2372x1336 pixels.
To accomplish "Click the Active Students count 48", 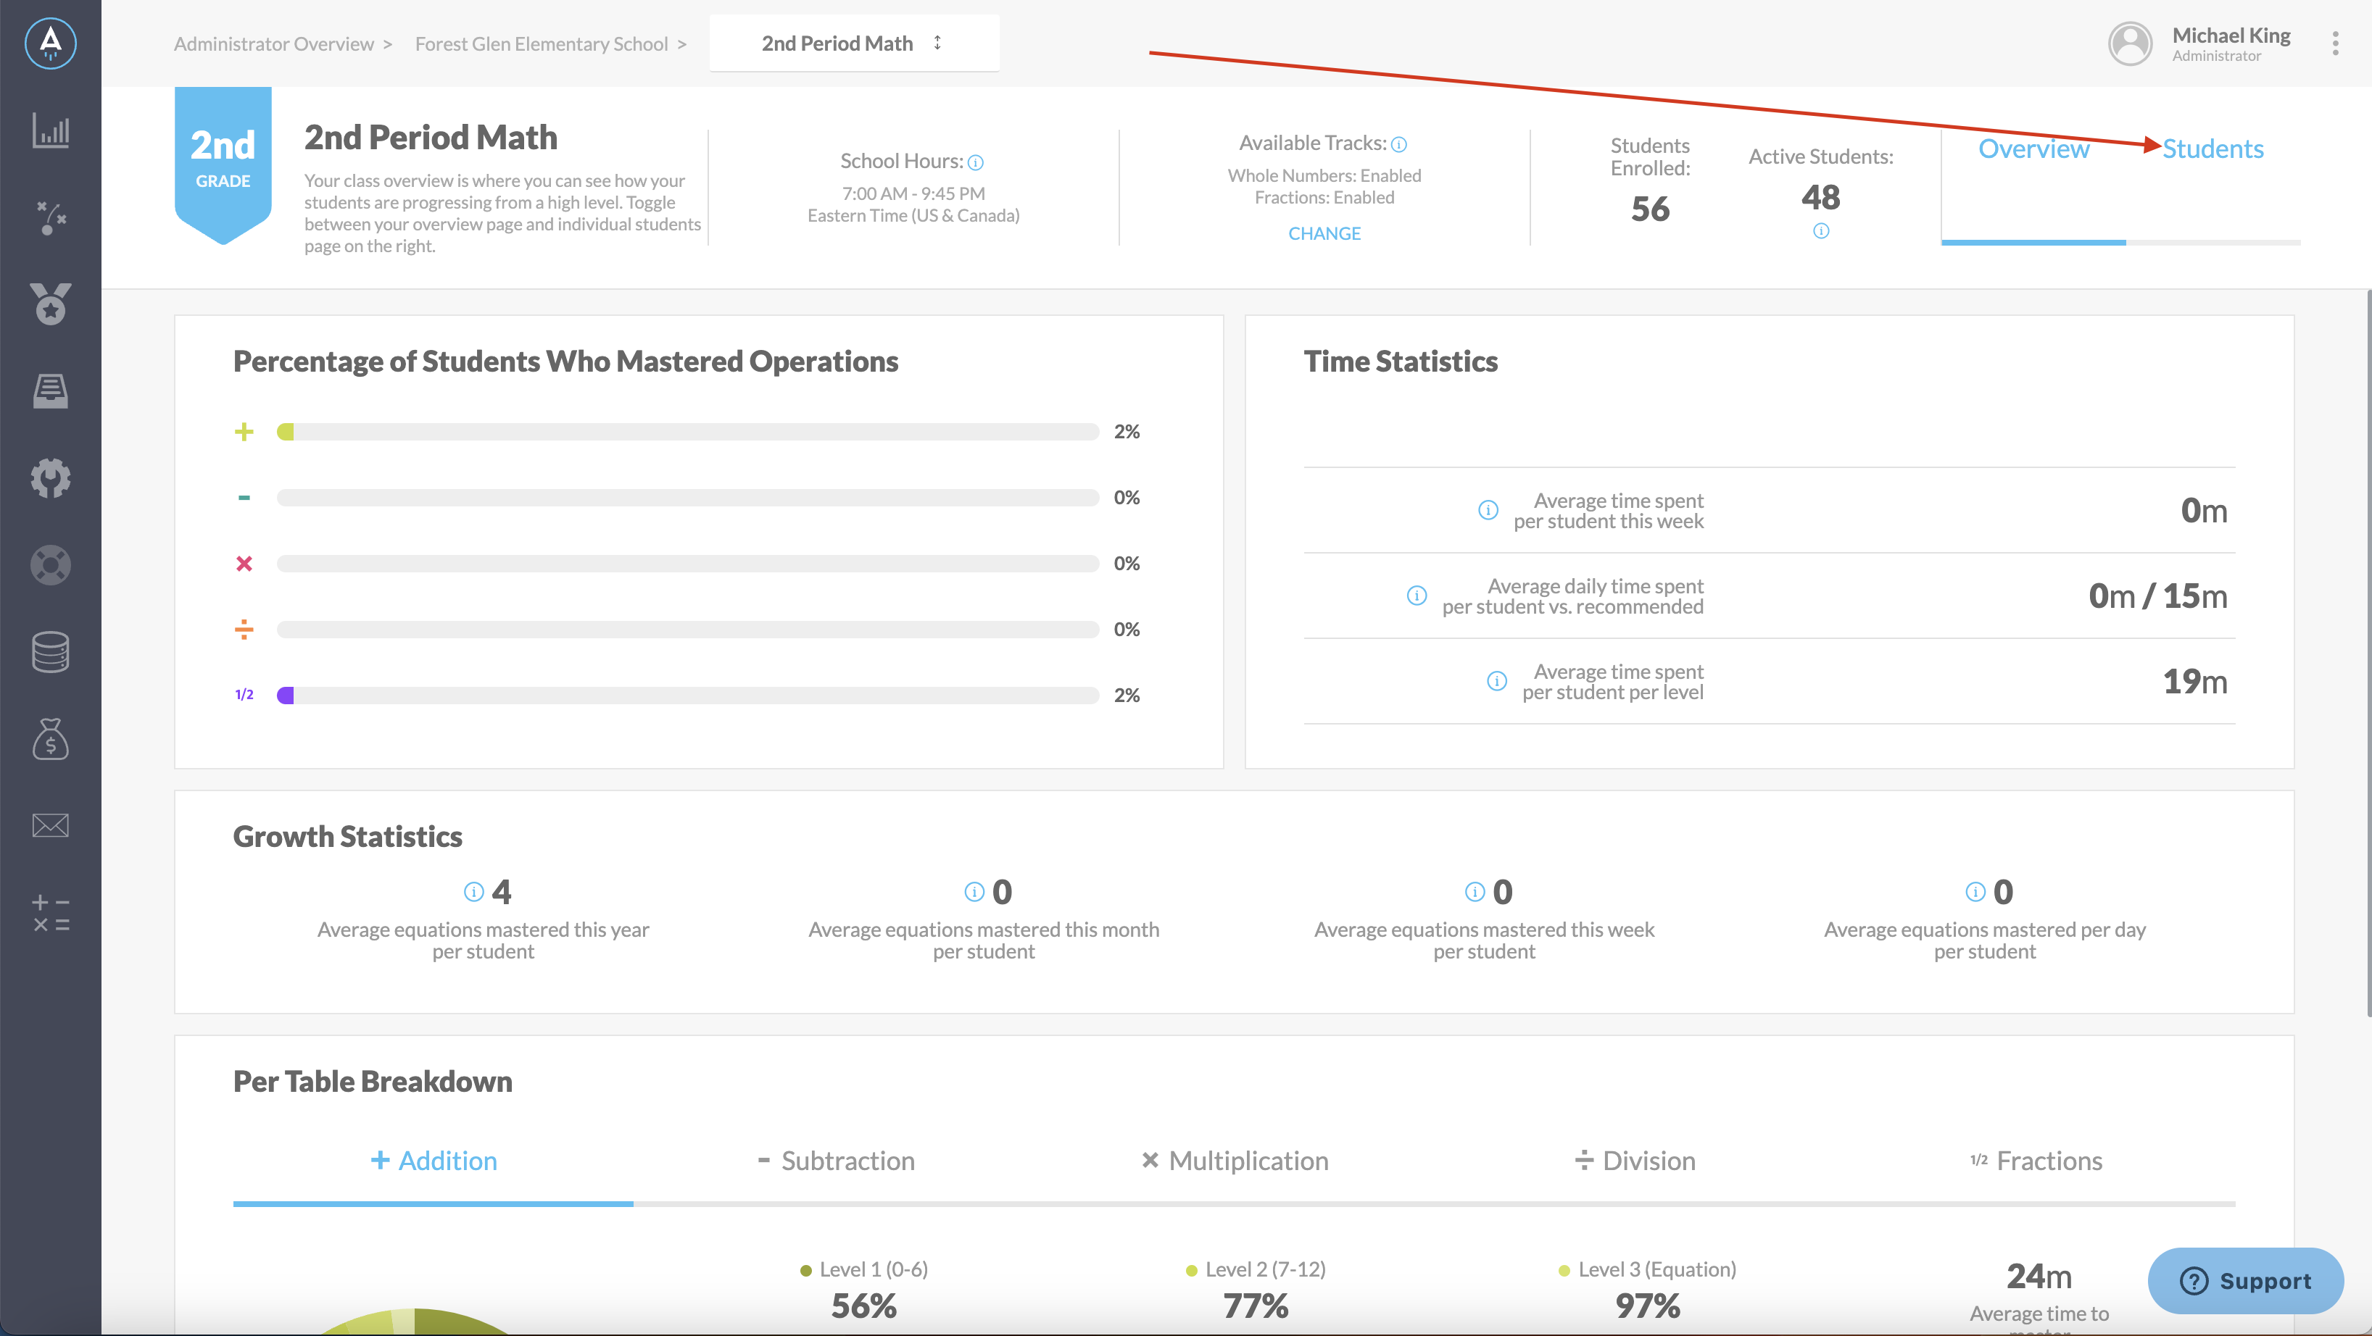I will click(1820, 197).
